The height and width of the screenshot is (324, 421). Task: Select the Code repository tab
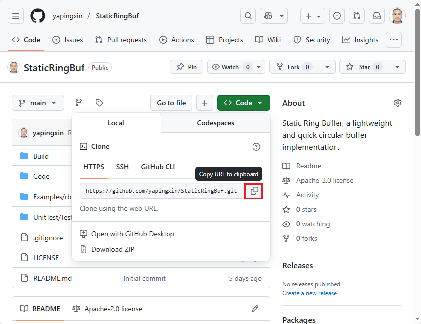26,40
